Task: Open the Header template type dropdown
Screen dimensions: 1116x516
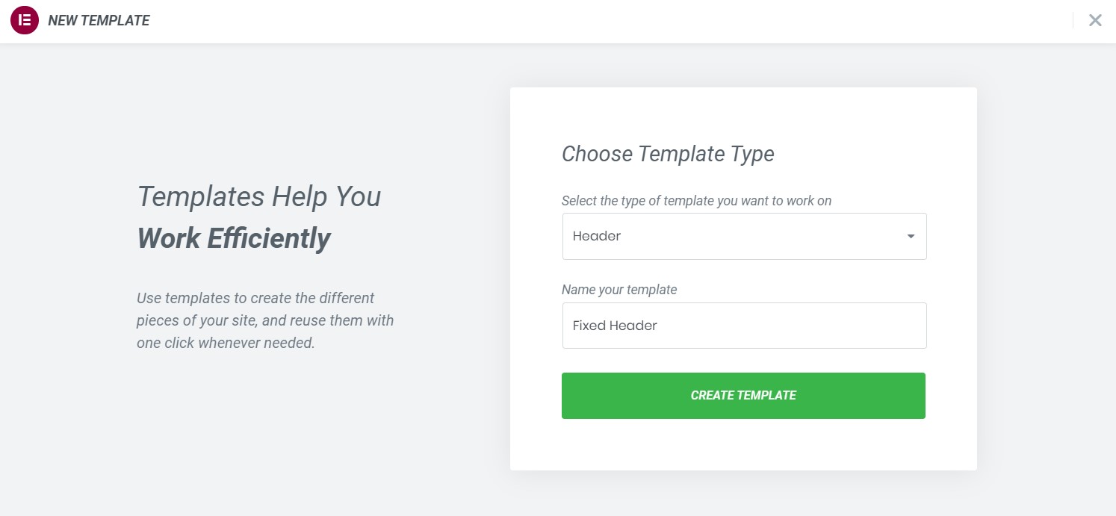Action: [x=744, y=236]
